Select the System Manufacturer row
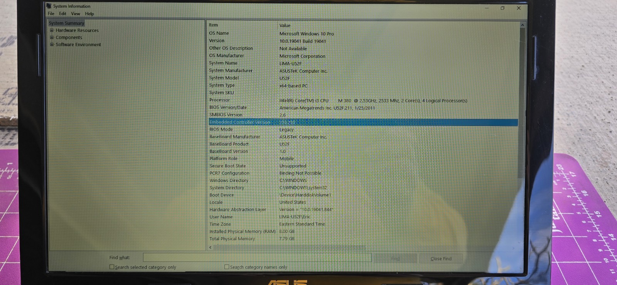The height and width of the screenshot is (285, 617). click(362, 71)
